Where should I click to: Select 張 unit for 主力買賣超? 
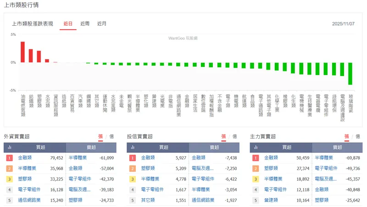[347, 136]
